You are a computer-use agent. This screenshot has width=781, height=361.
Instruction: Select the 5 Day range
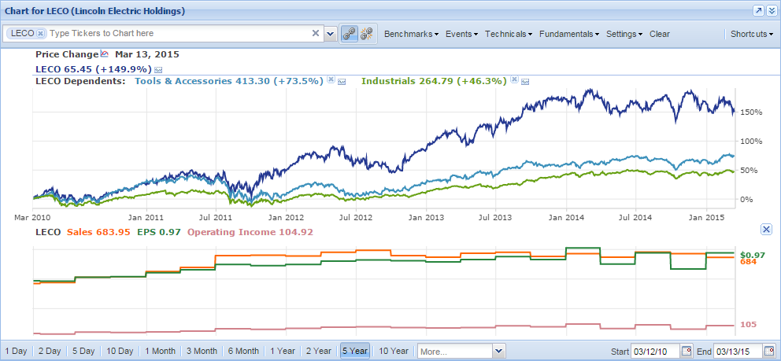(83, 351)
